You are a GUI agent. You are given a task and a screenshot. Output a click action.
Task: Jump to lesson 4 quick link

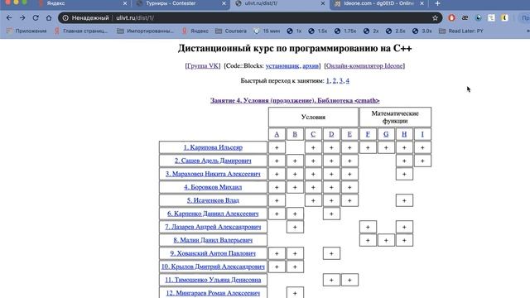coord(348,80)
